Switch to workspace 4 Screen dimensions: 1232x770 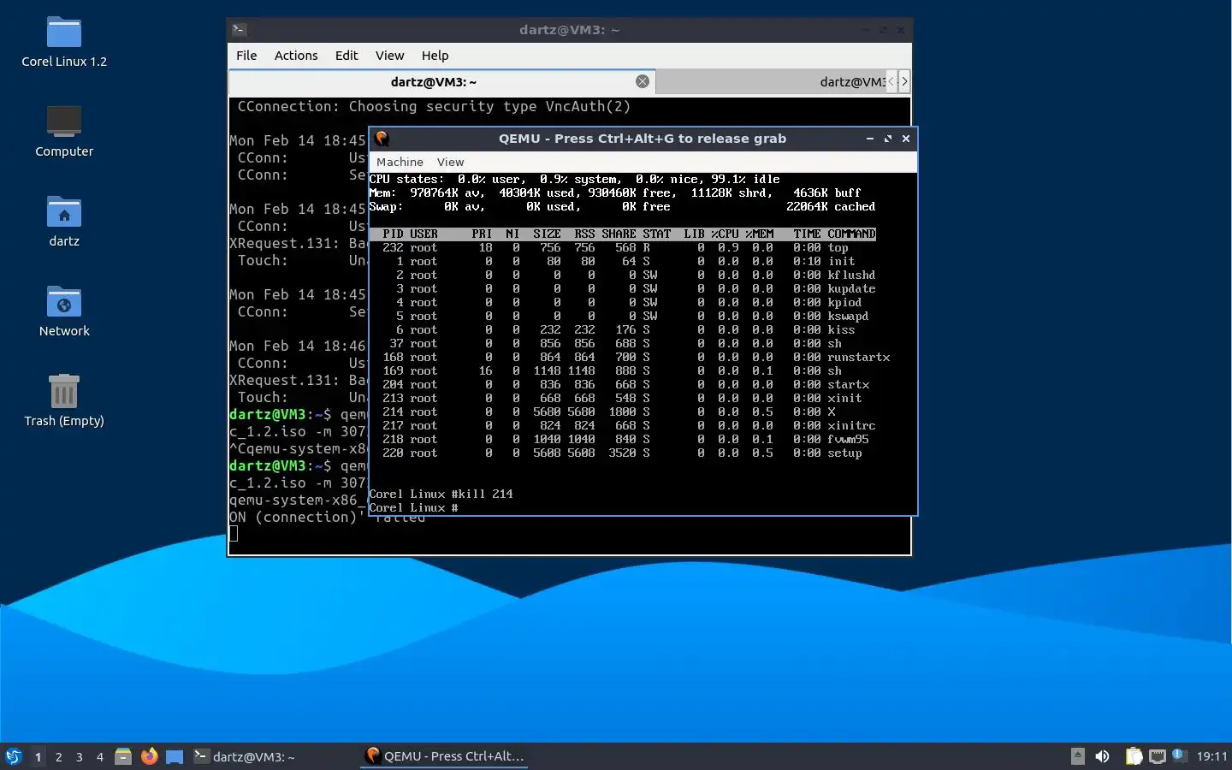point(100,756)
